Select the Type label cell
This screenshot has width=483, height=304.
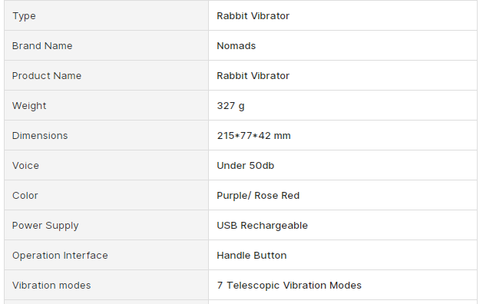pyautogui.click(x=106, y=15)
